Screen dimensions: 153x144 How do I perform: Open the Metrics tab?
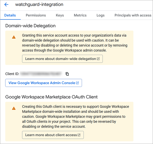tap(80, 15)
